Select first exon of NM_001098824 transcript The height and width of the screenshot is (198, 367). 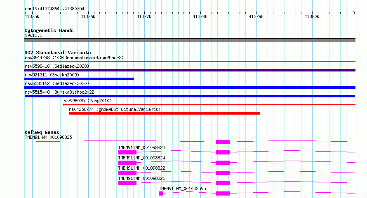127,163
